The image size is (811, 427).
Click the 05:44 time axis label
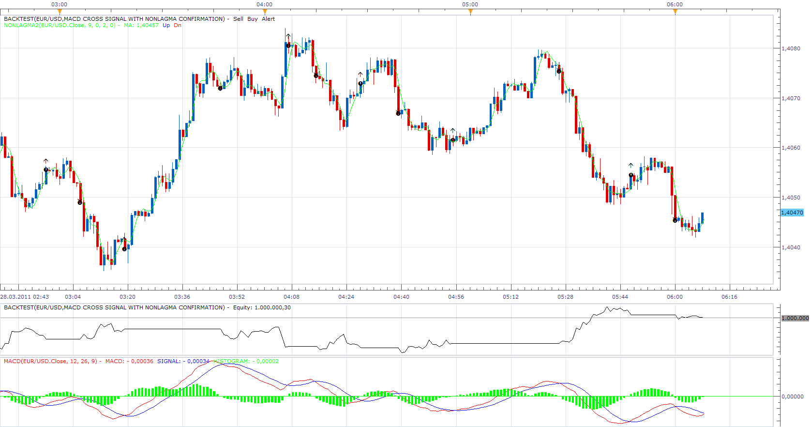click(620, 297)
